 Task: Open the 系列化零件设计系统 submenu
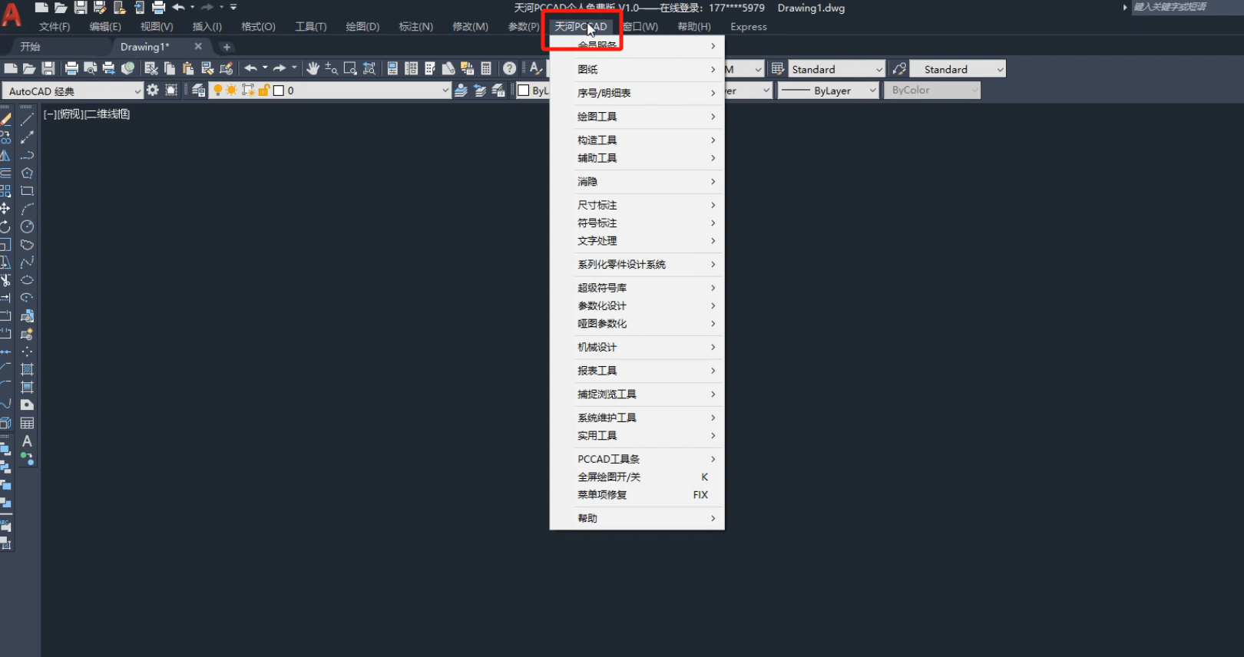[x=637, y=264]
